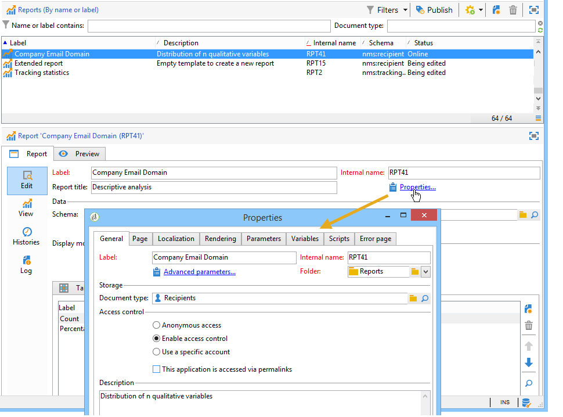This screenshot has width=563, height=417.
Task: Select the Company Email Domain report row
Action: 268,54
